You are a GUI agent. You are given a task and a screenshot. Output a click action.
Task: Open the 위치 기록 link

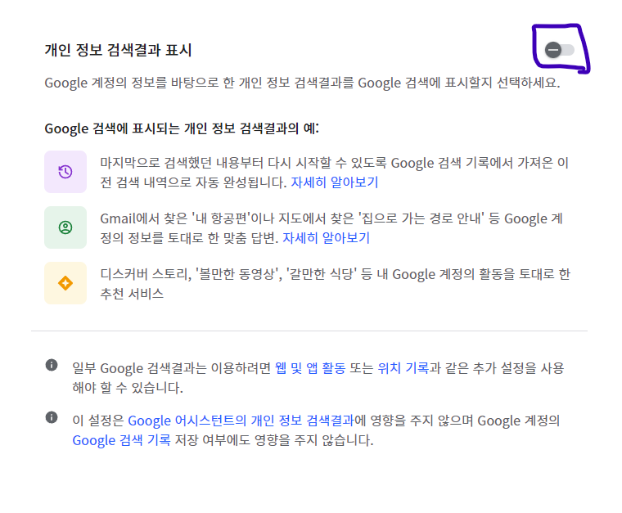point(403,368)
